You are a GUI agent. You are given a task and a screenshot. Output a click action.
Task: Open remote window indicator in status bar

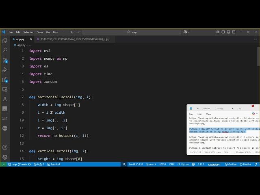tap(3, 164)
